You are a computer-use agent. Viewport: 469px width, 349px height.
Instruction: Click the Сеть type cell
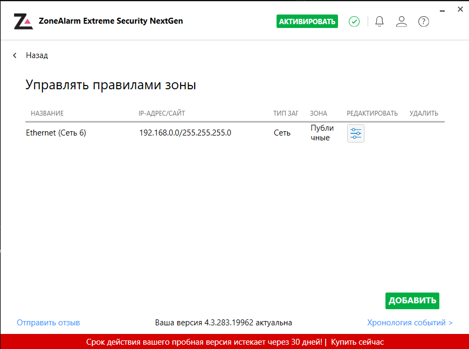click(x=282, y=133)
